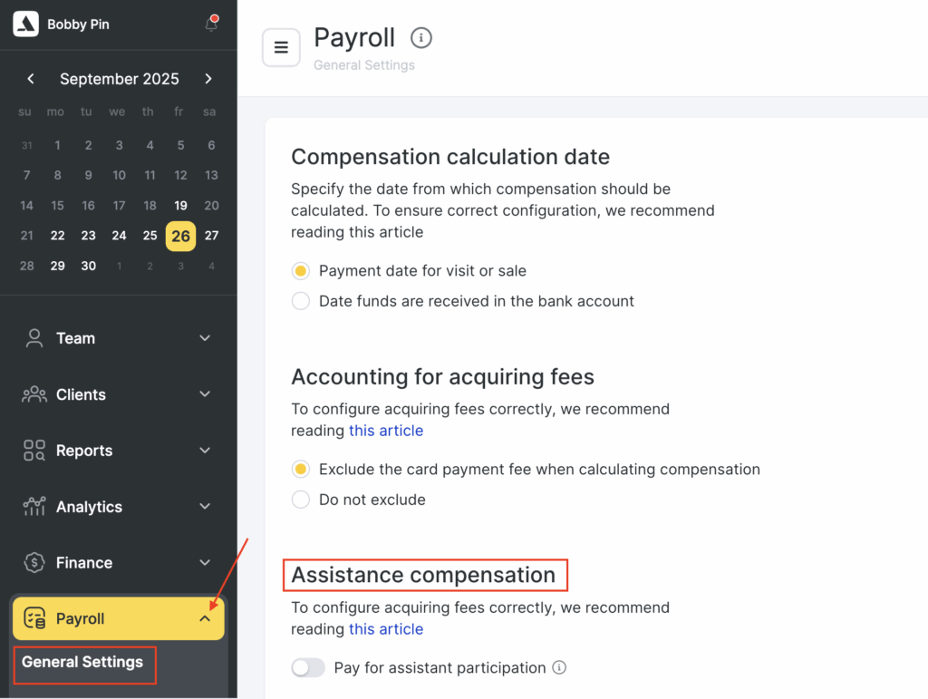Viewport: 928px width, 699px height.
Task: Select the Do not exclude option
Action: click(301, 500)
